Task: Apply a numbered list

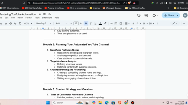Action: pyautogui.click(x=150, y=23)
